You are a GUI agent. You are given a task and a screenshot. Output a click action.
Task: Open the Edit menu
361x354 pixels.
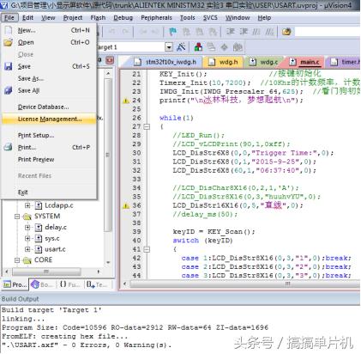pos(27,18)
